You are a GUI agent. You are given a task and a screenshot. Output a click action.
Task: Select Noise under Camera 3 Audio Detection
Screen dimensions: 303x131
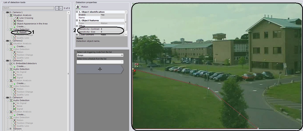pos(19,75)
